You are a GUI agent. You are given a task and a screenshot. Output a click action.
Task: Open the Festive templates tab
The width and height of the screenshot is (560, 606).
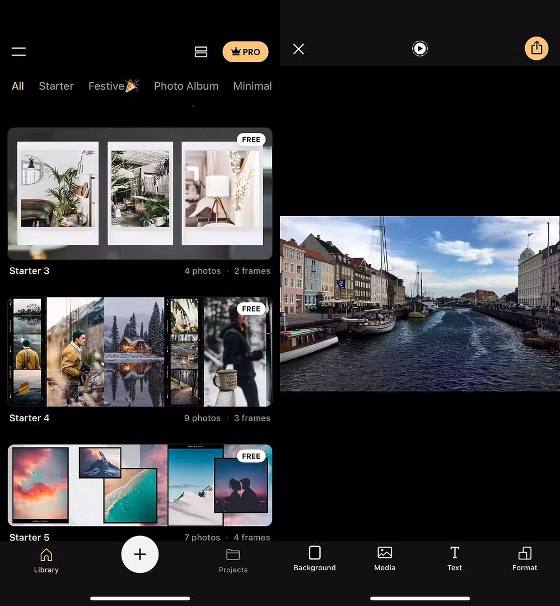[113, 86]
